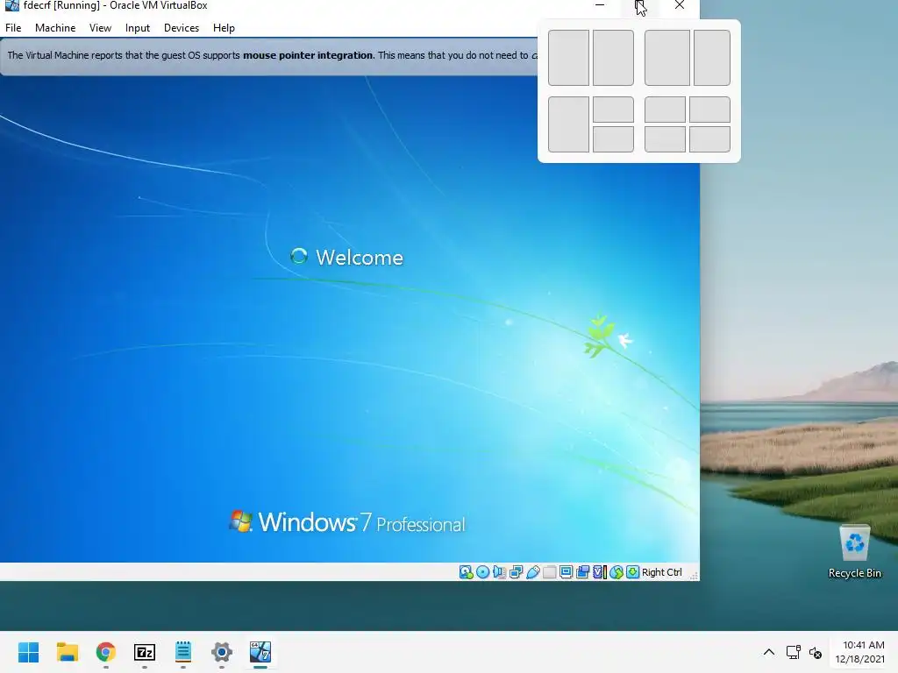Click the keyboard capture host key arrow icon
The width and height of the screenshot is (898, 673).
(632, 572)
